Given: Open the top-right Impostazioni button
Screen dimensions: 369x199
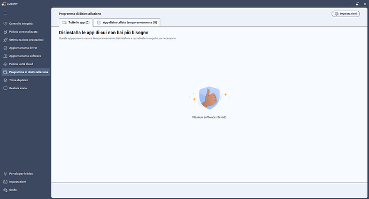Looking at the screenshot, I should coord(345,14).
